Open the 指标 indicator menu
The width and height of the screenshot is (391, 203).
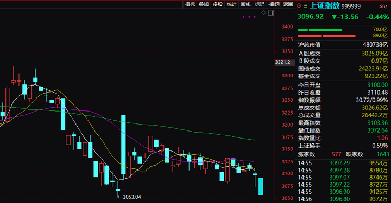tap(190, 4)
